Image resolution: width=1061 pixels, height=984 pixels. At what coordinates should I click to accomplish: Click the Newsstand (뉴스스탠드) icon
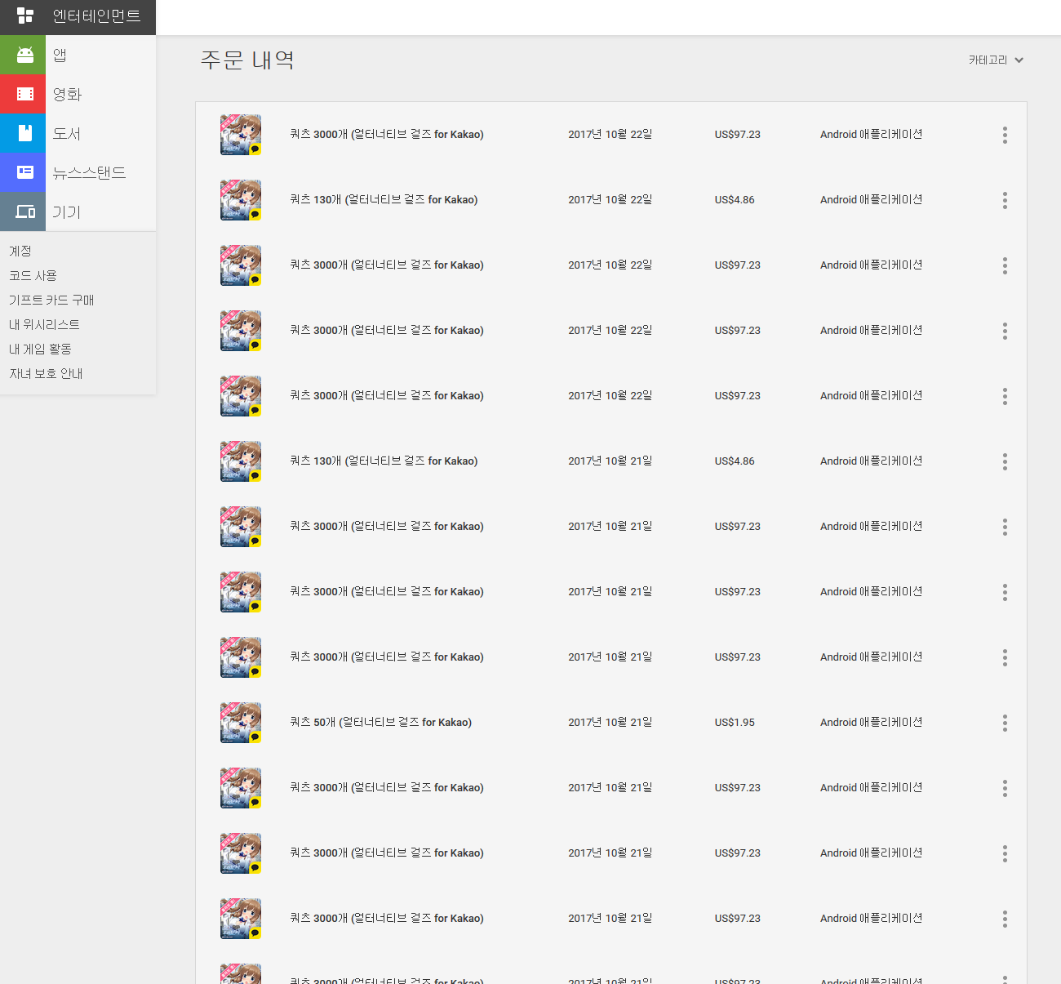pos(24,172)
